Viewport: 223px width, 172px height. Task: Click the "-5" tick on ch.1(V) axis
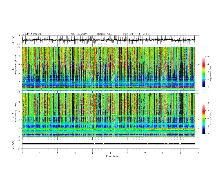pyautogui.click(x=19, y=44)
